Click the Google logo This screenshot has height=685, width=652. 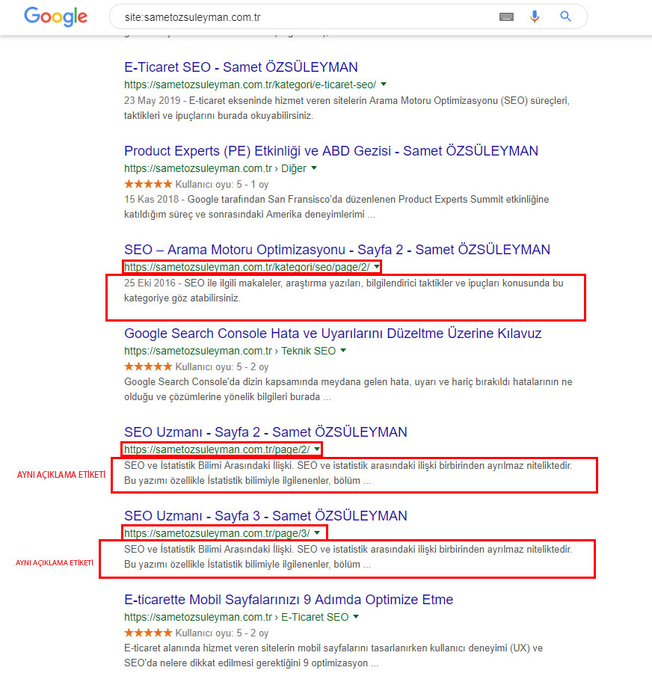point(55,16)
